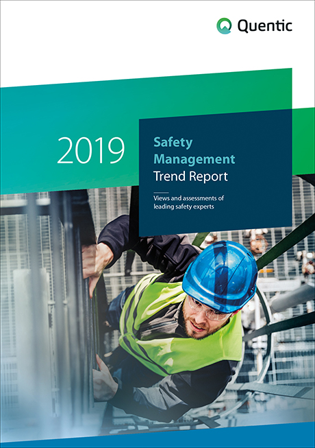315x448 pixels.
Task: Click the worker's blue hard hat
Action: [x=220, y=276]
